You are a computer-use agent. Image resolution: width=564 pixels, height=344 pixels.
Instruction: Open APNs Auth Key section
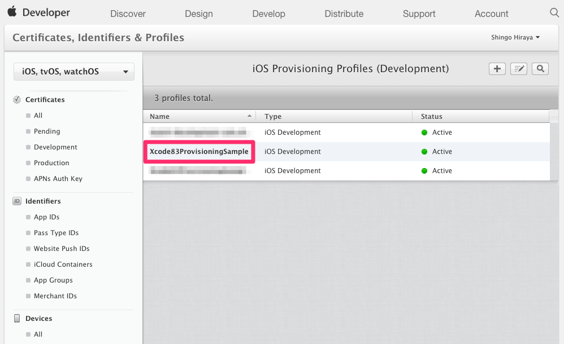(x=58, y=178)
